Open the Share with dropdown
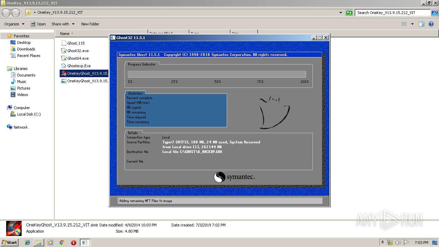This screenshot has width=439, height=247. (63, 24)
